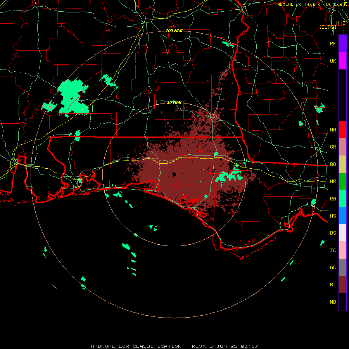Click the 100 NMI range ring label
The height and width of the screenshot is (349, 349).
pyautogui.click(x=174, y=31)
